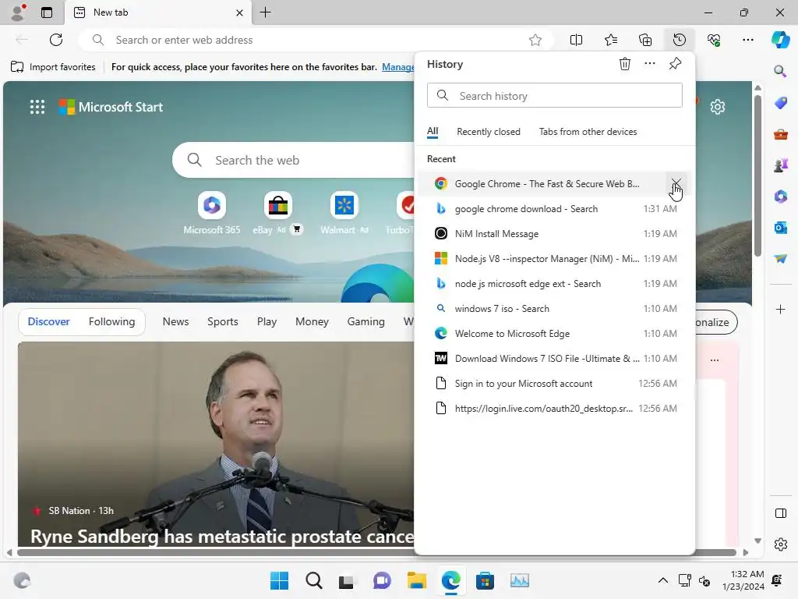This screenshot has height=599, width=798.
Task: Add a new tab with the plus button
Action: (x=266, y=12)
